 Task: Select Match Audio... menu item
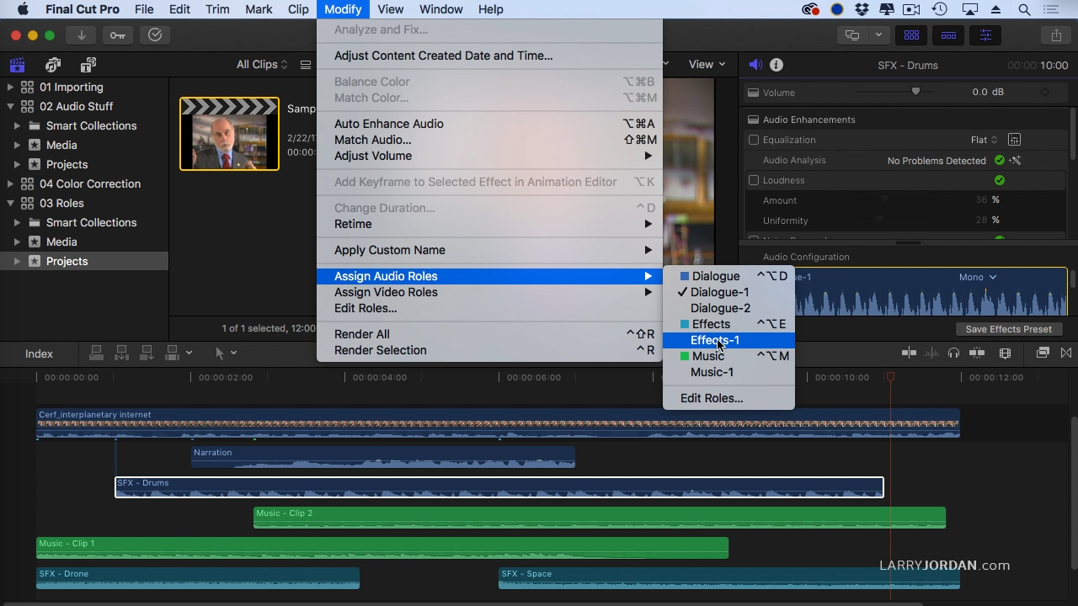[489, 140]
